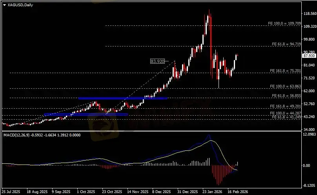Select the FE 161.8 = 75.201 label
This screenshot has width=317, height=195.
tap(285, 71)
